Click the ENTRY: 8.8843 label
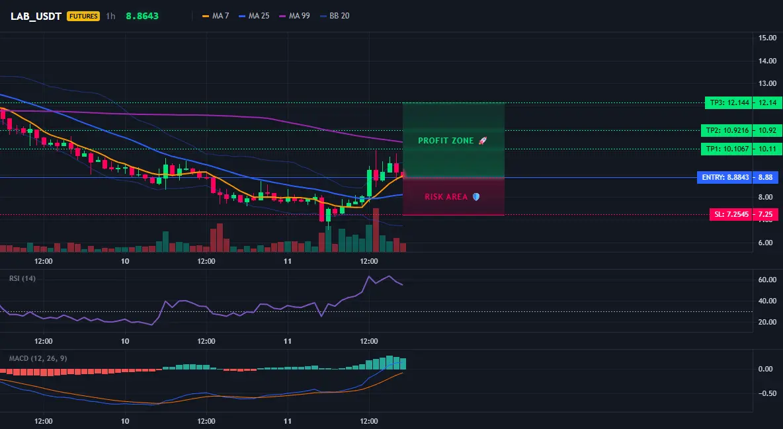This screenshot has width=783, height=429. (x=725, y=177)
